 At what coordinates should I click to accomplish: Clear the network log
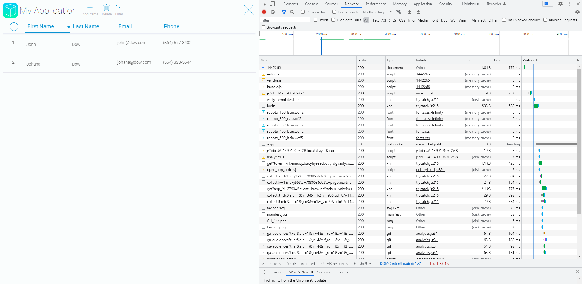(x=273, y=12)
